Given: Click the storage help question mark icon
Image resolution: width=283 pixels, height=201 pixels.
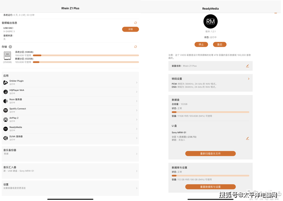Looking at the screenshot, I should 10,47.
